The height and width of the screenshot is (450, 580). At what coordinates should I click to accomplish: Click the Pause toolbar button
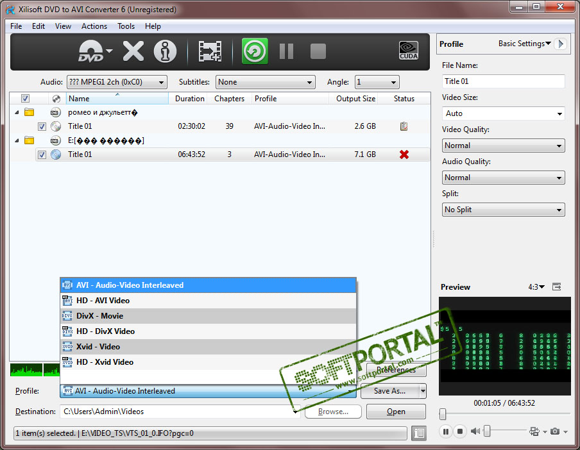coord(286,51)
